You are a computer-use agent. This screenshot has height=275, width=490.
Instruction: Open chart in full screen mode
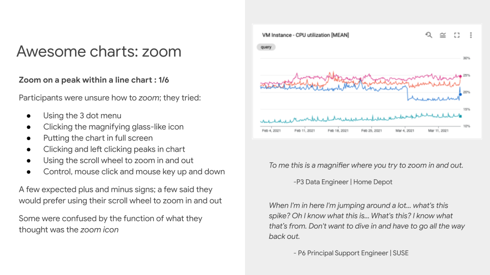[x=457, y=35]
